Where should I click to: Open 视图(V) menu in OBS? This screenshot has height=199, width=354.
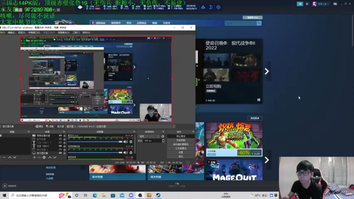22,33
